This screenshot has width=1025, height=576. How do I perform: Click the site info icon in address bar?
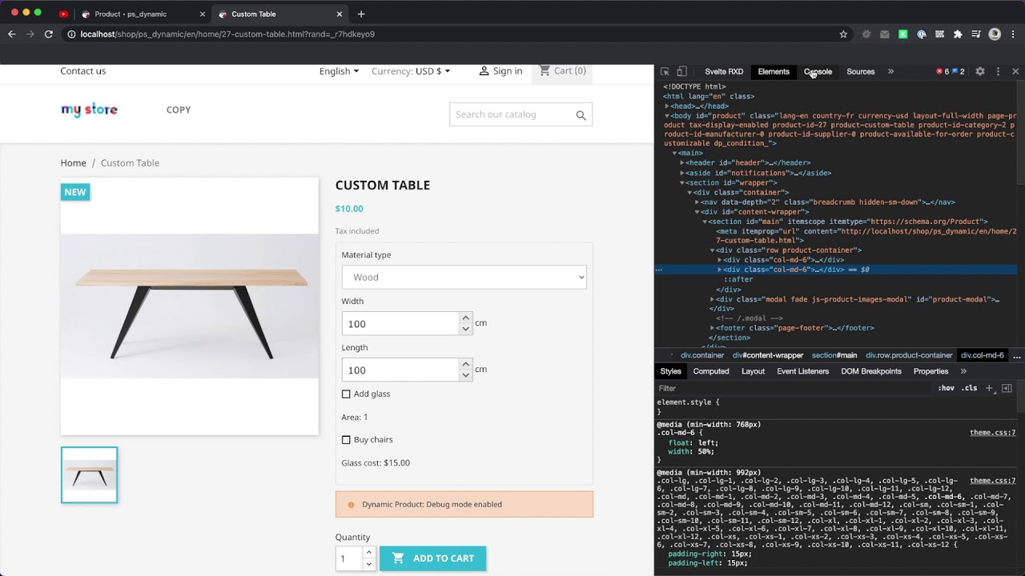click(x=71, y=34)
